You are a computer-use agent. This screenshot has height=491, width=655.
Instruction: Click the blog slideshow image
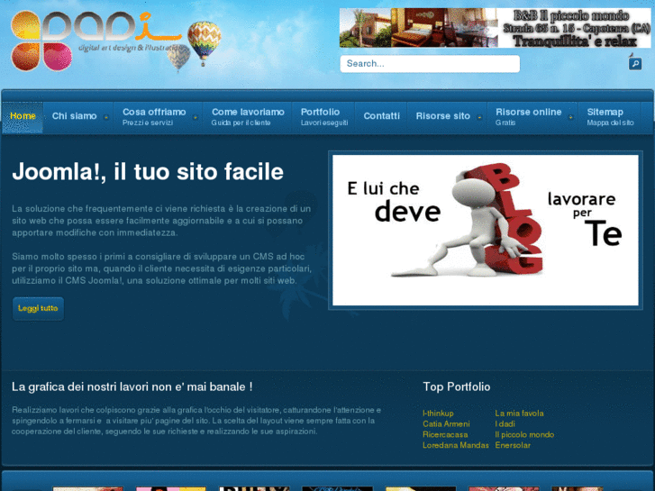[486, 231]
